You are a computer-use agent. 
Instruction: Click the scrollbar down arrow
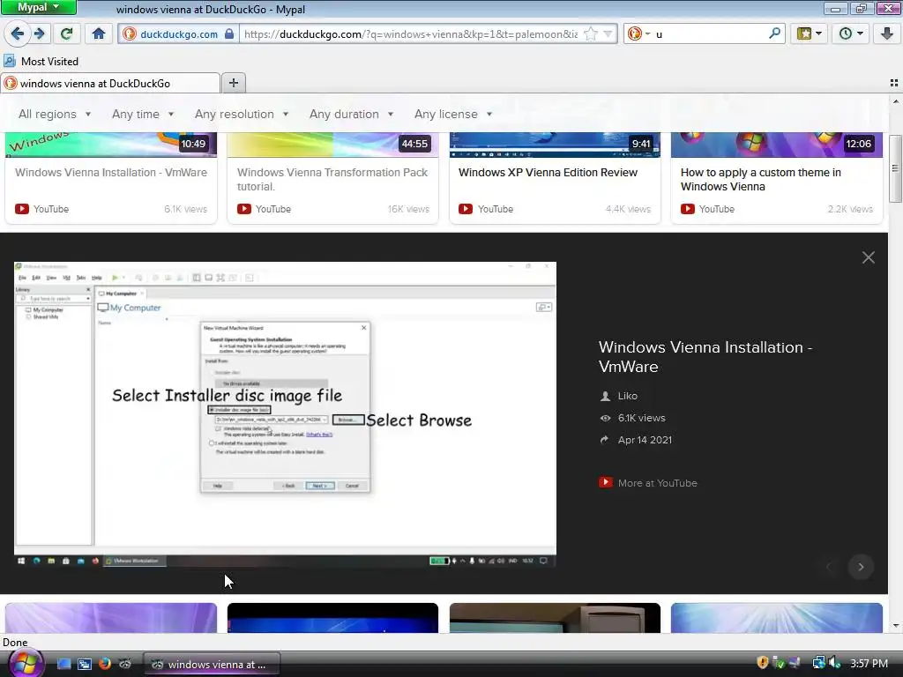pos(895,626)
